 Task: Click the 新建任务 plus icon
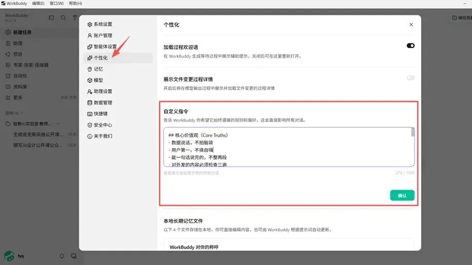8,32
